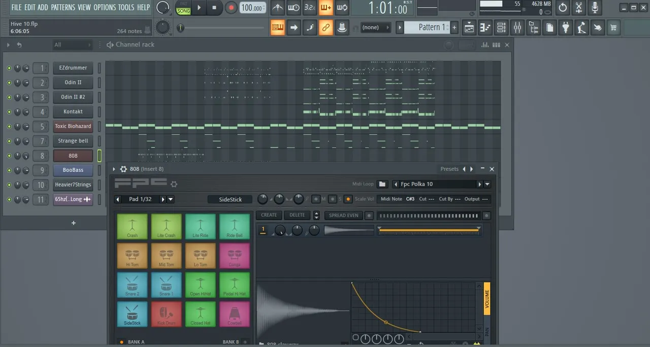Open the ADD menu

[x=43, y=7]
